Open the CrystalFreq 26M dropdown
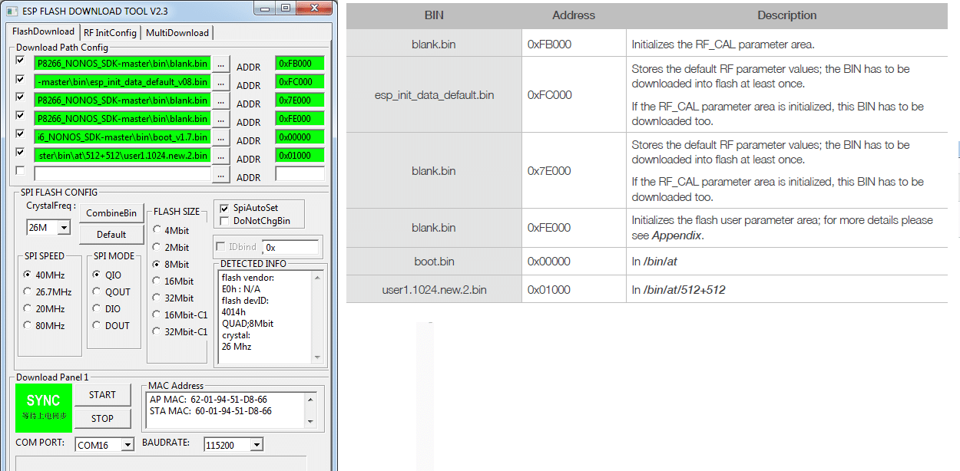This screenshot has width=960, height=471. [64, 228]
